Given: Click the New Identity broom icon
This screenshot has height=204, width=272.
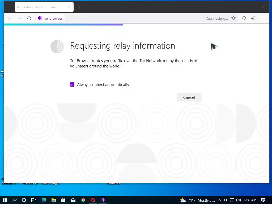Looking at the screenshot, I should click(253, 18).
